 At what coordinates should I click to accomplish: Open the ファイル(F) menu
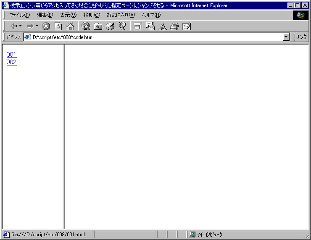click(x=19, y=15)
